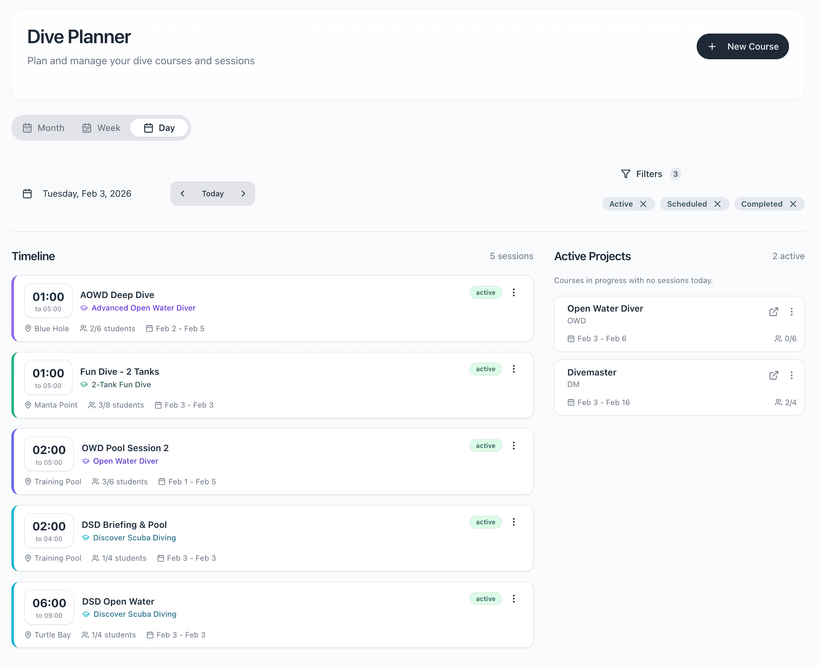Image resolution: width=819 pixels, height=666 pixels.
Task: Open external link icon for Divemaster project
Action: tap(773, 375)
